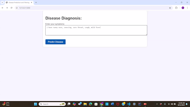Screen dimensions: 190x107
Task: Open the JetBrains IDE icon in the taskbar
Action: (140, 104)
